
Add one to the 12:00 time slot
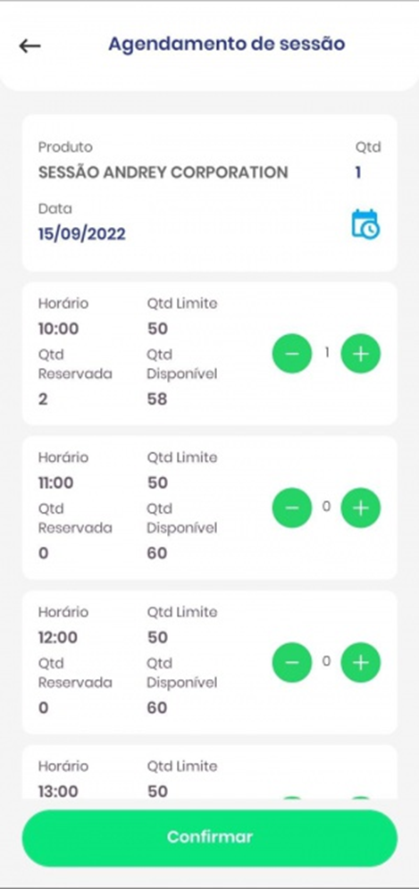(361, 662)
